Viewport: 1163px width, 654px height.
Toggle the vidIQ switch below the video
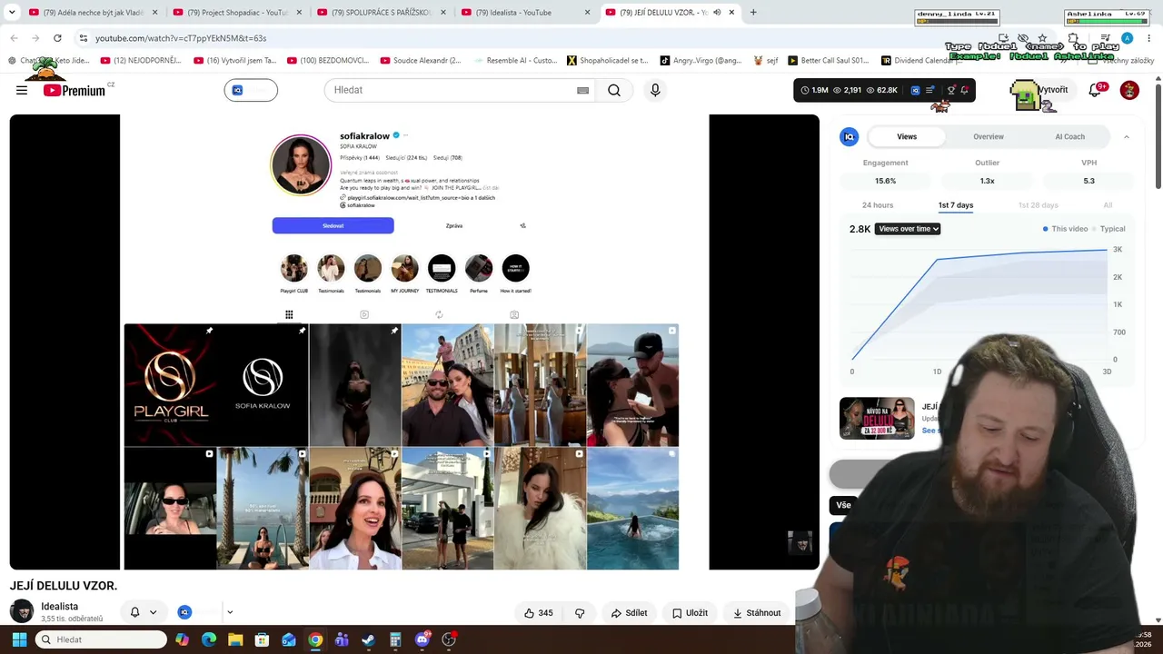198,612
